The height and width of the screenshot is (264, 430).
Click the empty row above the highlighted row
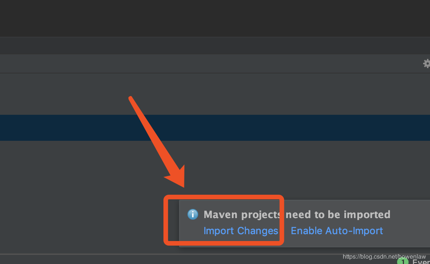pyautogui.click(x=215, y=94)
